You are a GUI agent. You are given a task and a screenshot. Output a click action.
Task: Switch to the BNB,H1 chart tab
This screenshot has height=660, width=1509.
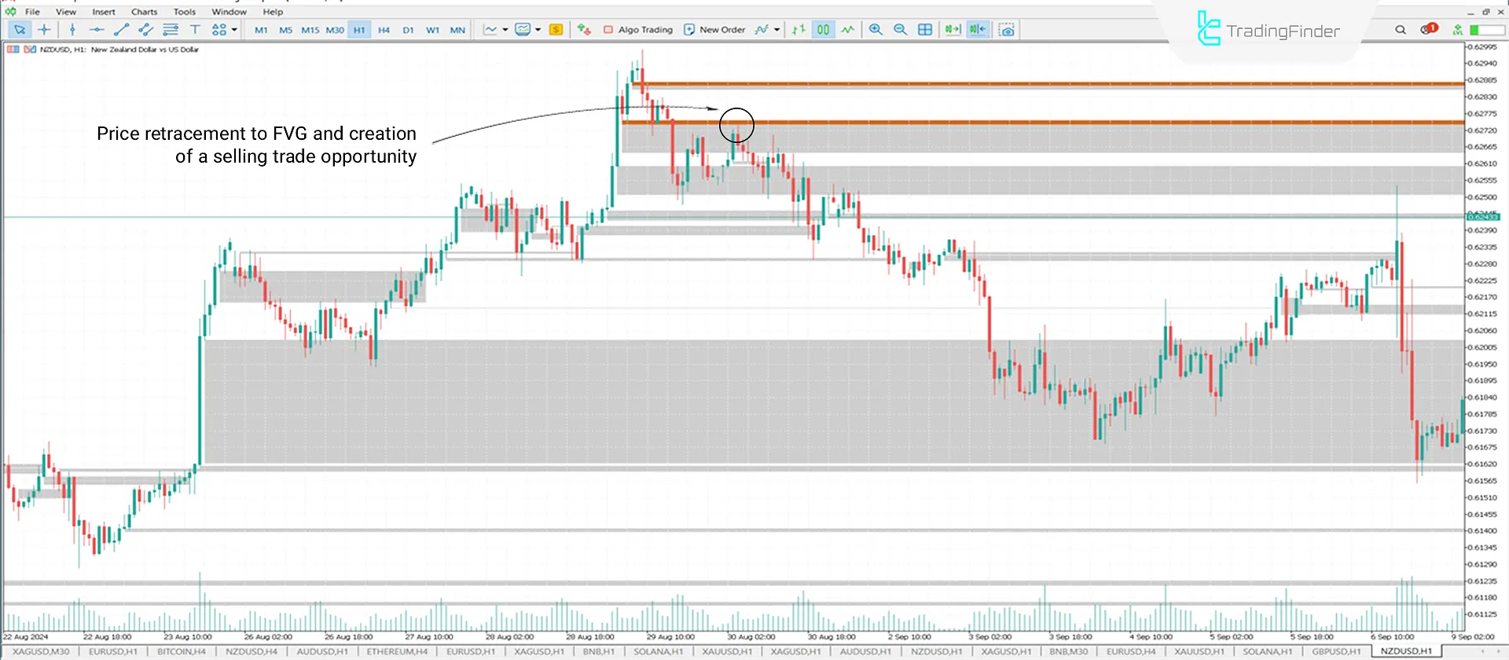tap(599, 651)
